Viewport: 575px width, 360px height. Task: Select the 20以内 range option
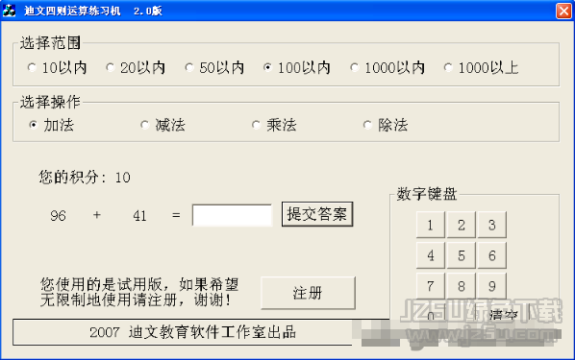point(136,68)
